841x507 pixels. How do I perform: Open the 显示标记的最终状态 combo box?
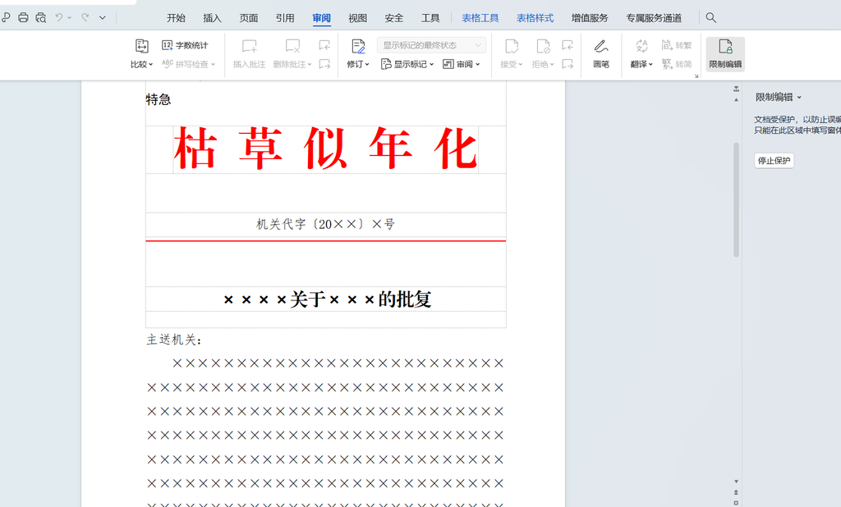pos(432,45)
